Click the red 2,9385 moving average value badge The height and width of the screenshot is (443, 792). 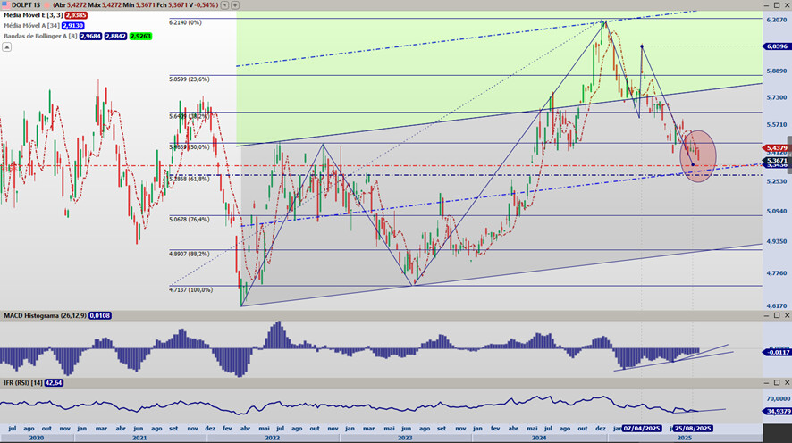72,16
